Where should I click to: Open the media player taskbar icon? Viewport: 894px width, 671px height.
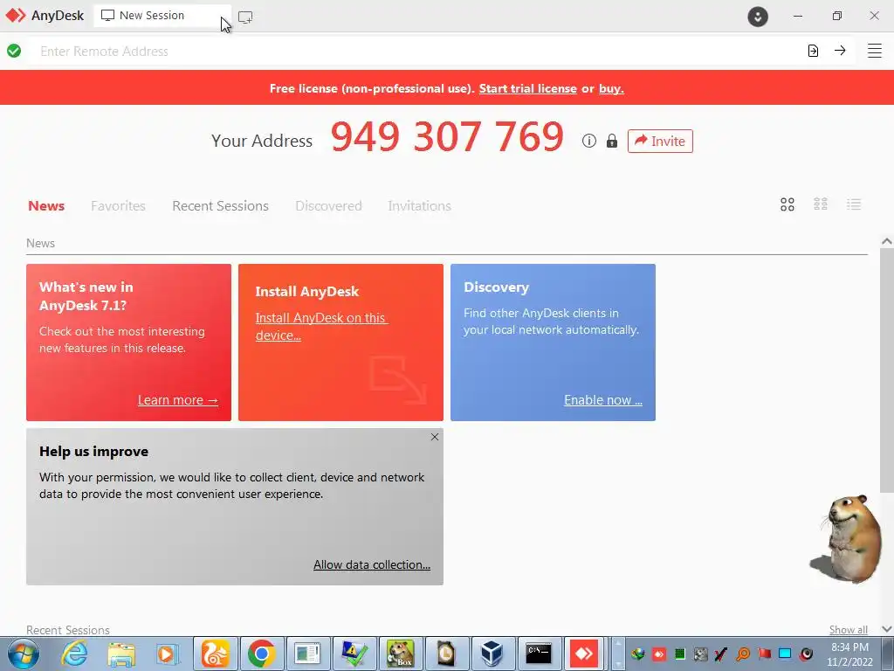[168, 654]
